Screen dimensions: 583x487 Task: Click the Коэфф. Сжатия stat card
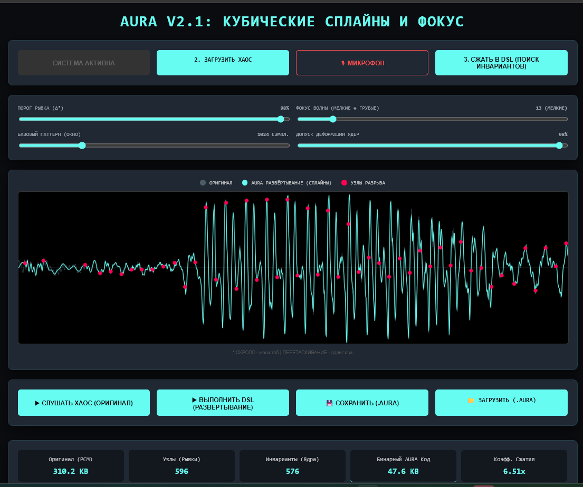pyautogui.click(x=514, y=465)
